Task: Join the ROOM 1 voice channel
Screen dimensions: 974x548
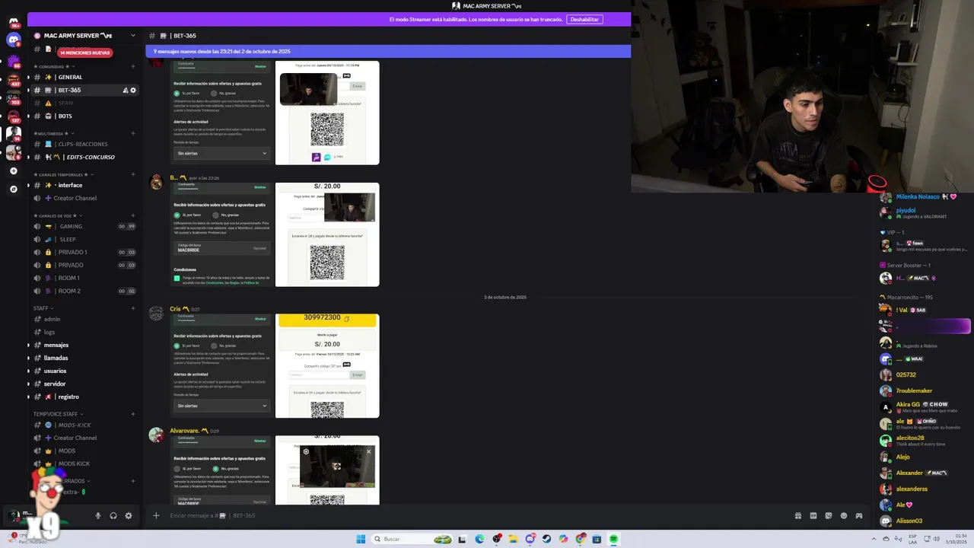Action: pos(84,278)
